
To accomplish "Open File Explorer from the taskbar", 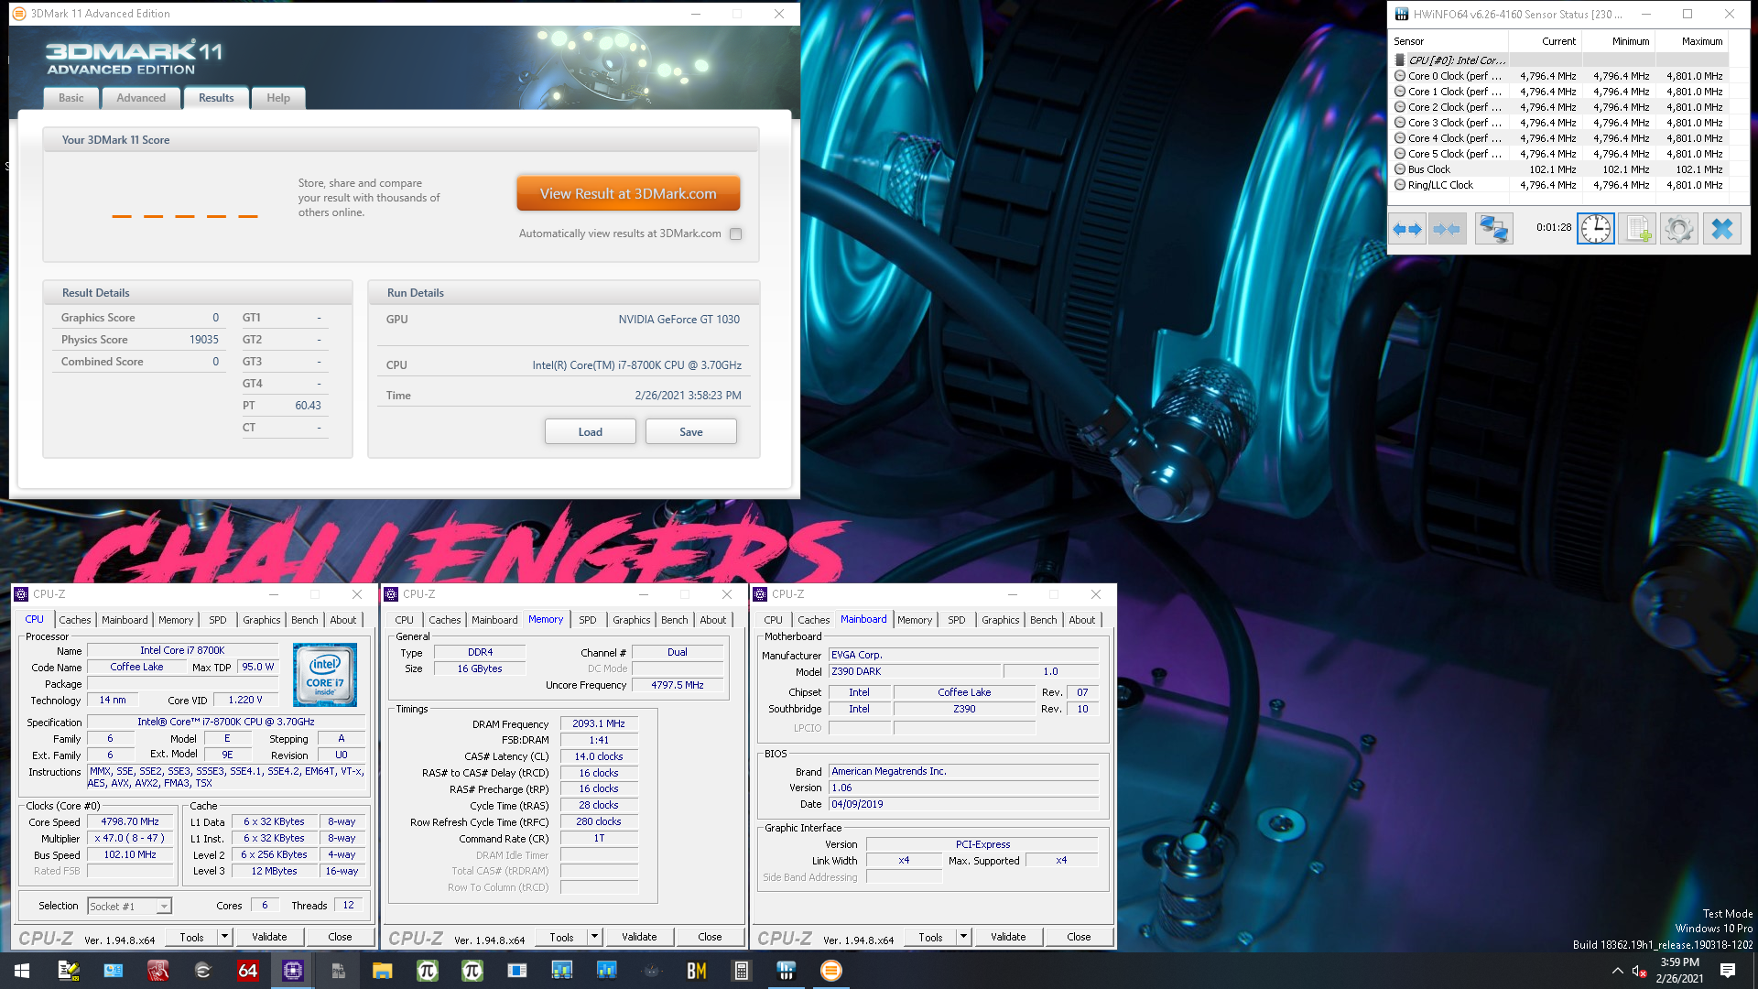I will 383,971.
